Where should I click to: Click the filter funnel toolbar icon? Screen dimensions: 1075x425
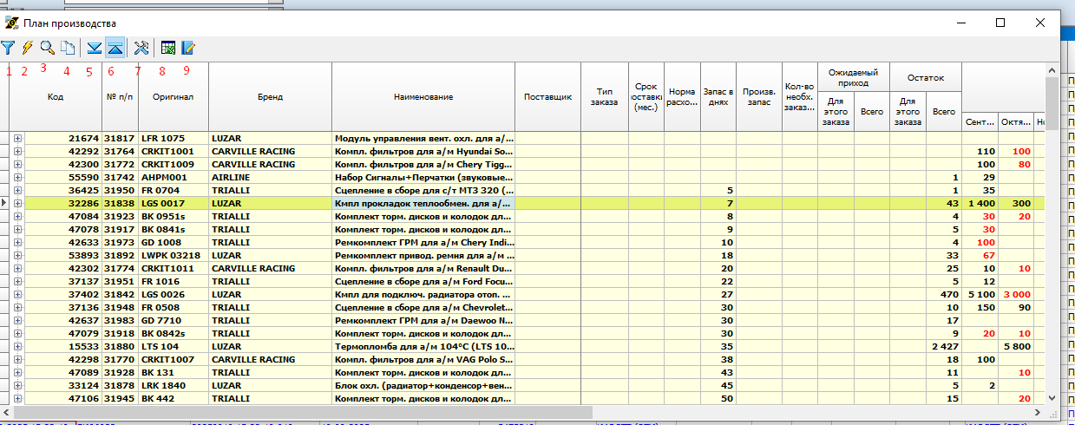(x=8, y=49)
